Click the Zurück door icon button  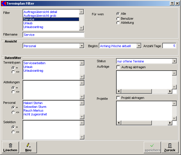(x=170, y=147)
